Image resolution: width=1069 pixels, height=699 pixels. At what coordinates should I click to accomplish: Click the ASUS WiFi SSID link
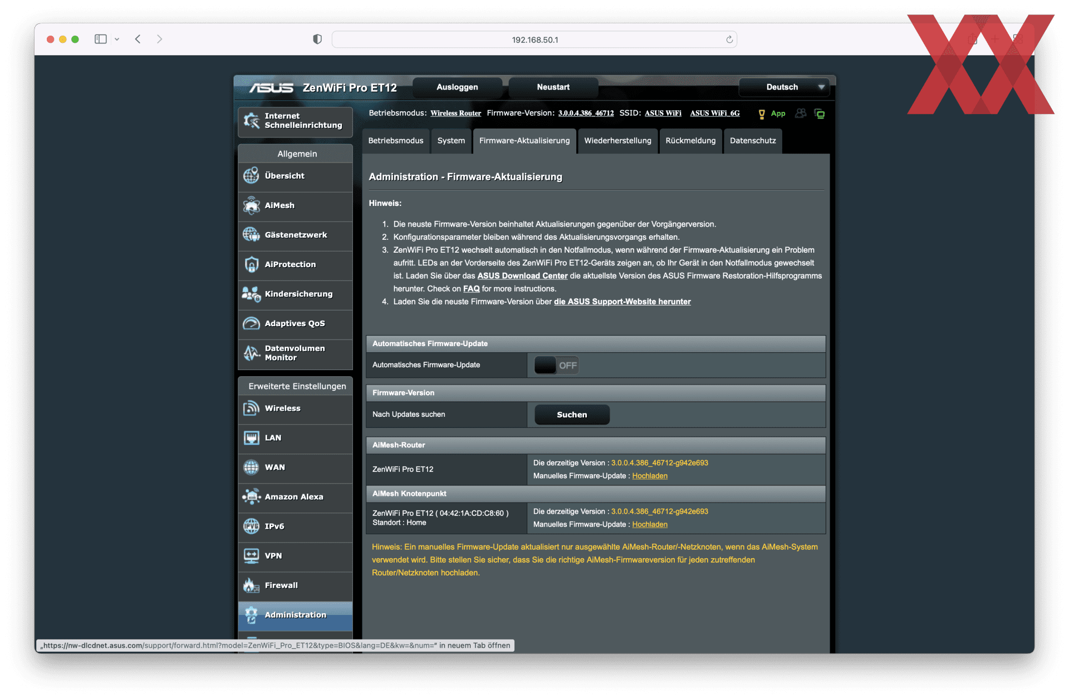pos(663,114)
